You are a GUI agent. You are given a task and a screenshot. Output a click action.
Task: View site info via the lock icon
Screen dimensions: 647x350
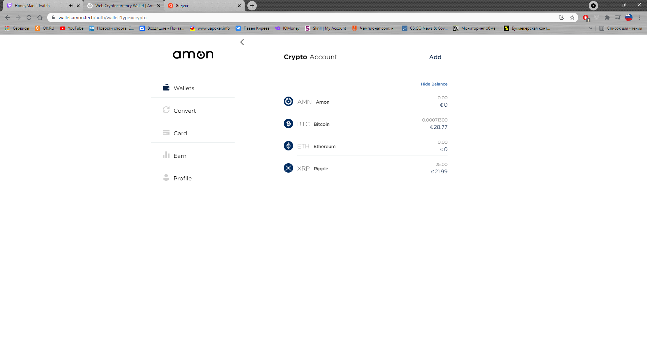53,17
